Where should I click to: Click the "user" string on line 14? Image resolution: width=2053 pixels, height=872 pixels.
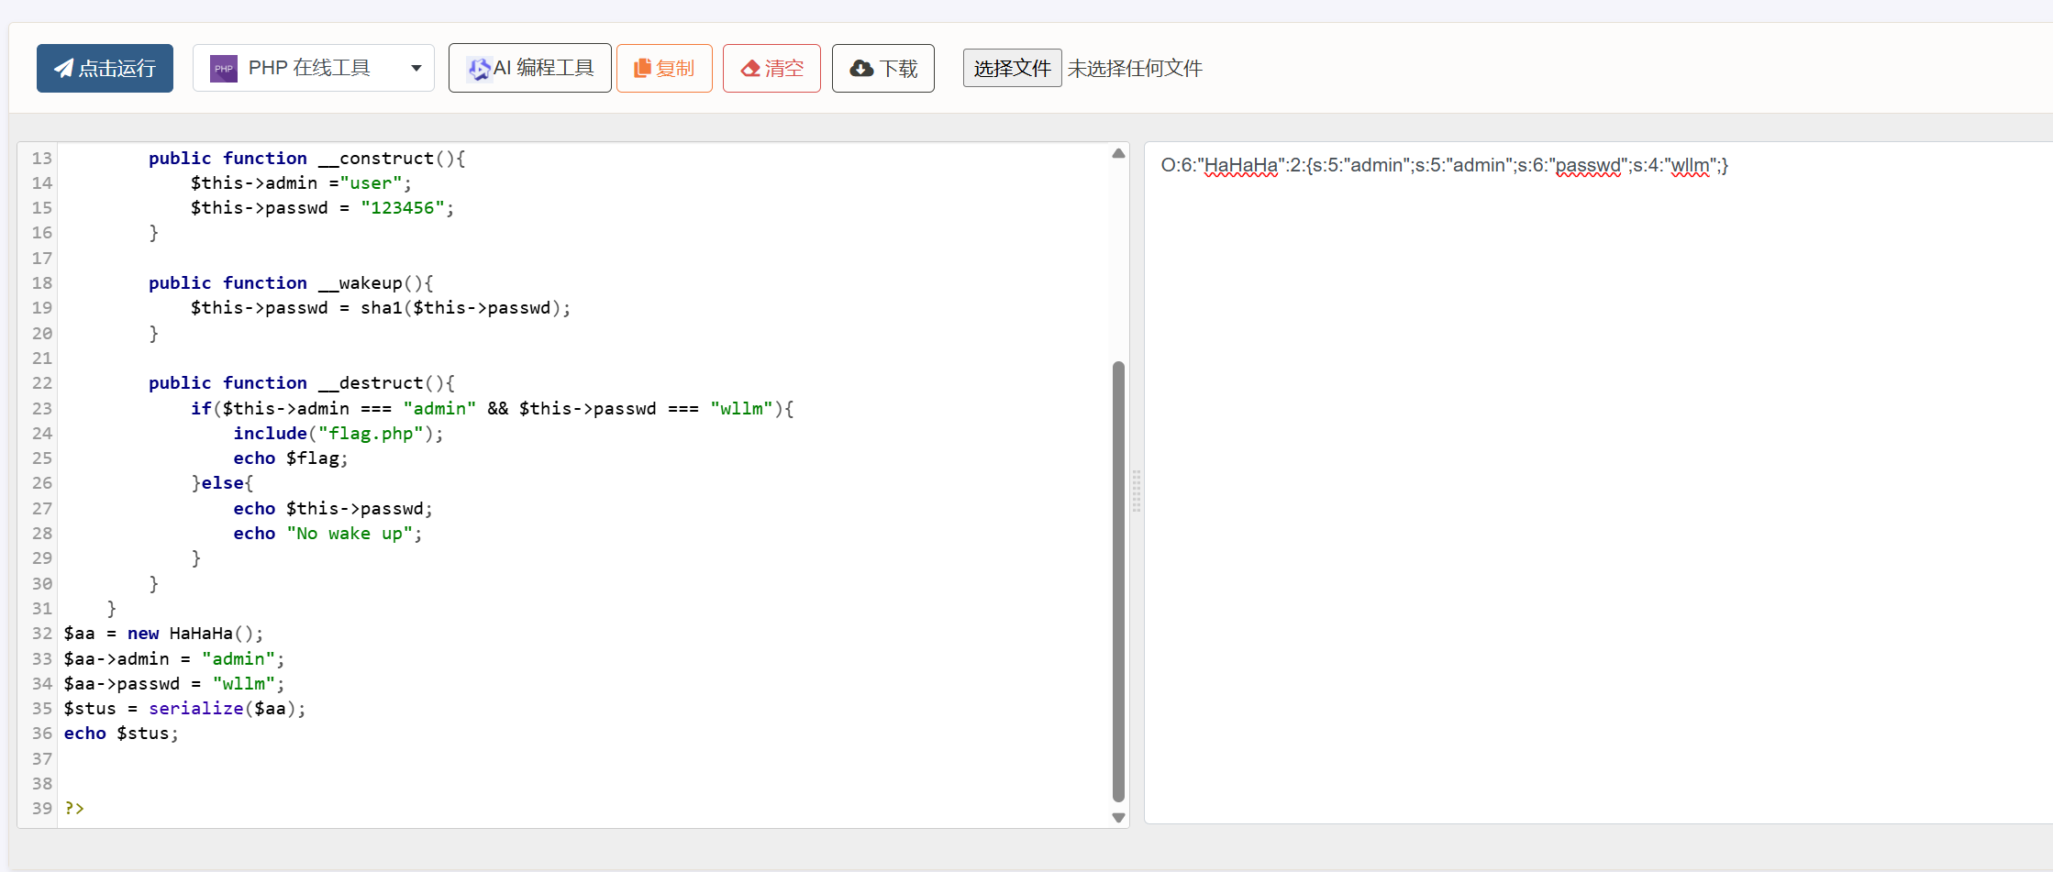(371, 182)
